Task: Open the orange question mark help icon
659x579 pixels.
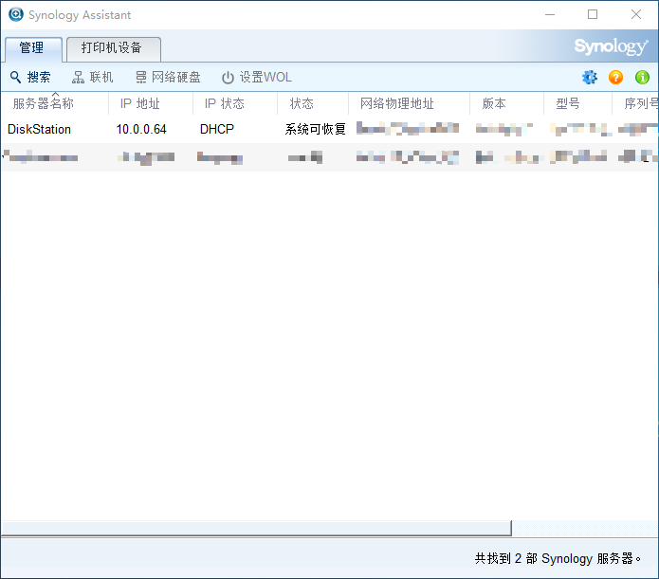Action: (x=615, y=78)
